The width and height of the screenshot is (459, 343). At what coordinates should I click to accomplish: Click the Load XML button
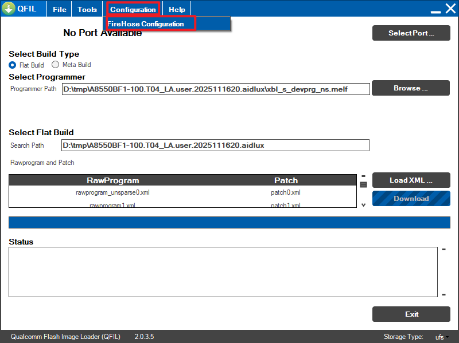point(411,180)
